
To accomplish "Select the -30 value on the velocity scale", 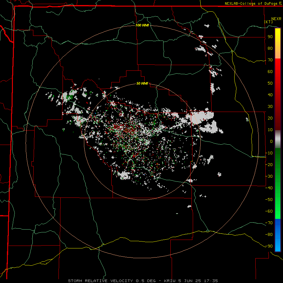I will pos(269,176).
